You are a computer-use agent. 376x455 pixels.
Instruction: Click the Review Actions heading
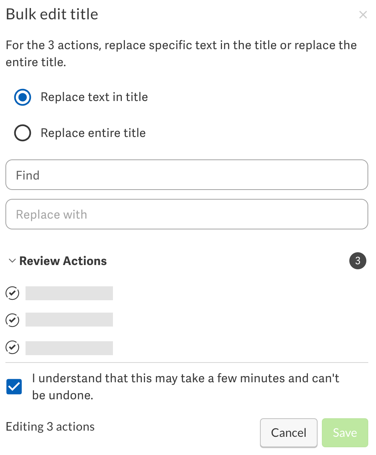63,261
